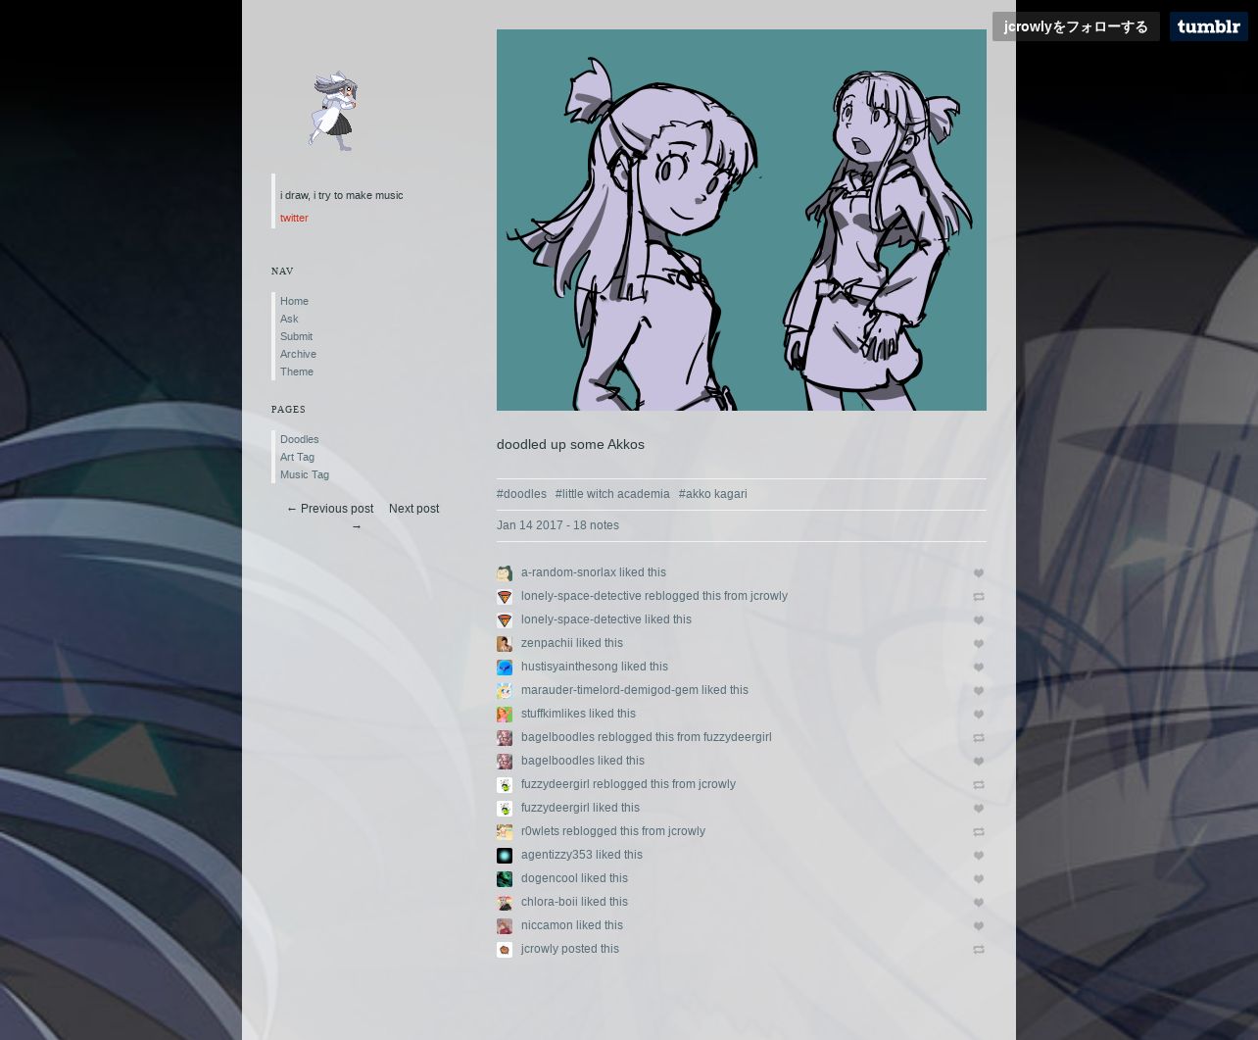Viewport: 1258px width, 1040px height.
Task: Open niccamon avatar icon
Action: (x=505, y=926)
